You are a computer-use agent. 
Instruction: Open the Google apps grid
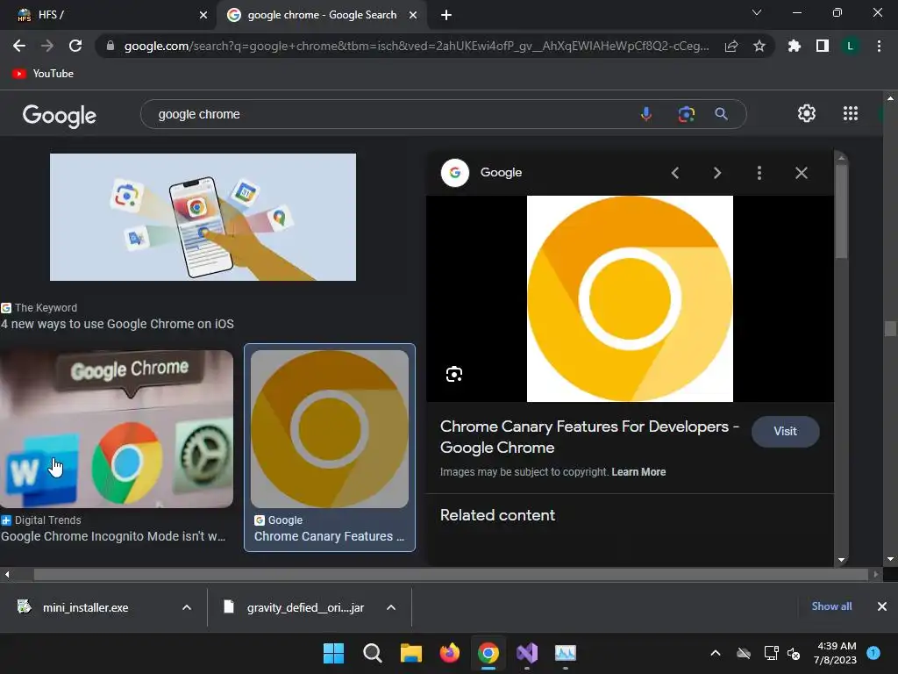pyautogui.click(x=851, y=113)
